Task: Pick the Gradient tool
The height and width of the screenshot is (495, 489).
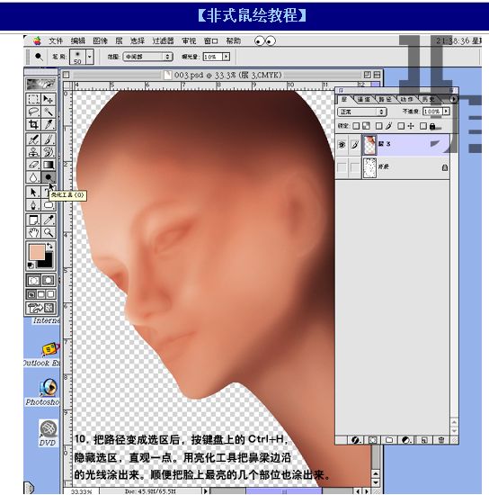Action: coord(49,165)
